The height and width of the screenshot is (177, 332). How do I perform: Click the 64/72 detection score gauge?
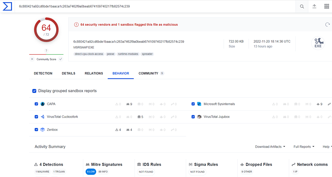pos(46,30)
